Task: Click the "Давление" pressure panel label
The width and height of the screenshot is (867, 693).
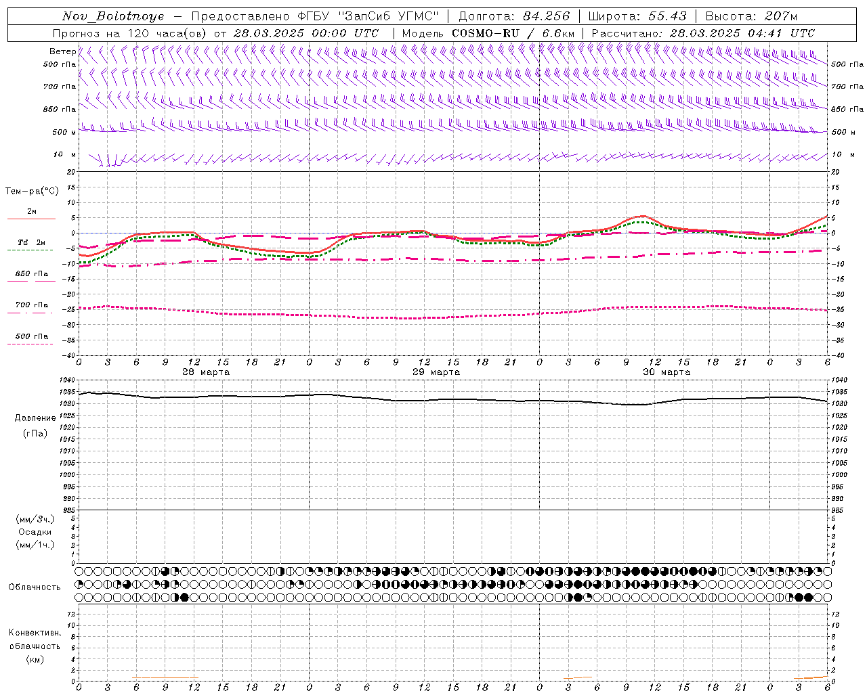Action: (x=35, y=418)
